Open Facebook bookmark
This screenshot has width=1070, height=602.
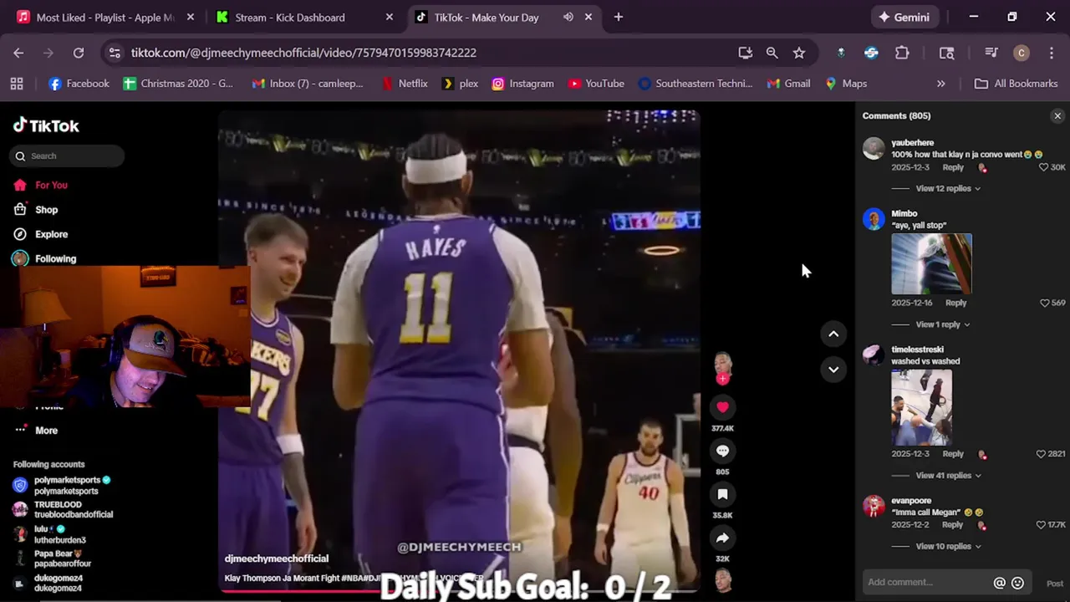[79, 84]
